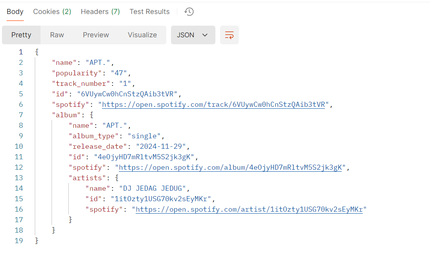
Task: Click the "popularity" key on line 3
Action: tap(76, 73)
